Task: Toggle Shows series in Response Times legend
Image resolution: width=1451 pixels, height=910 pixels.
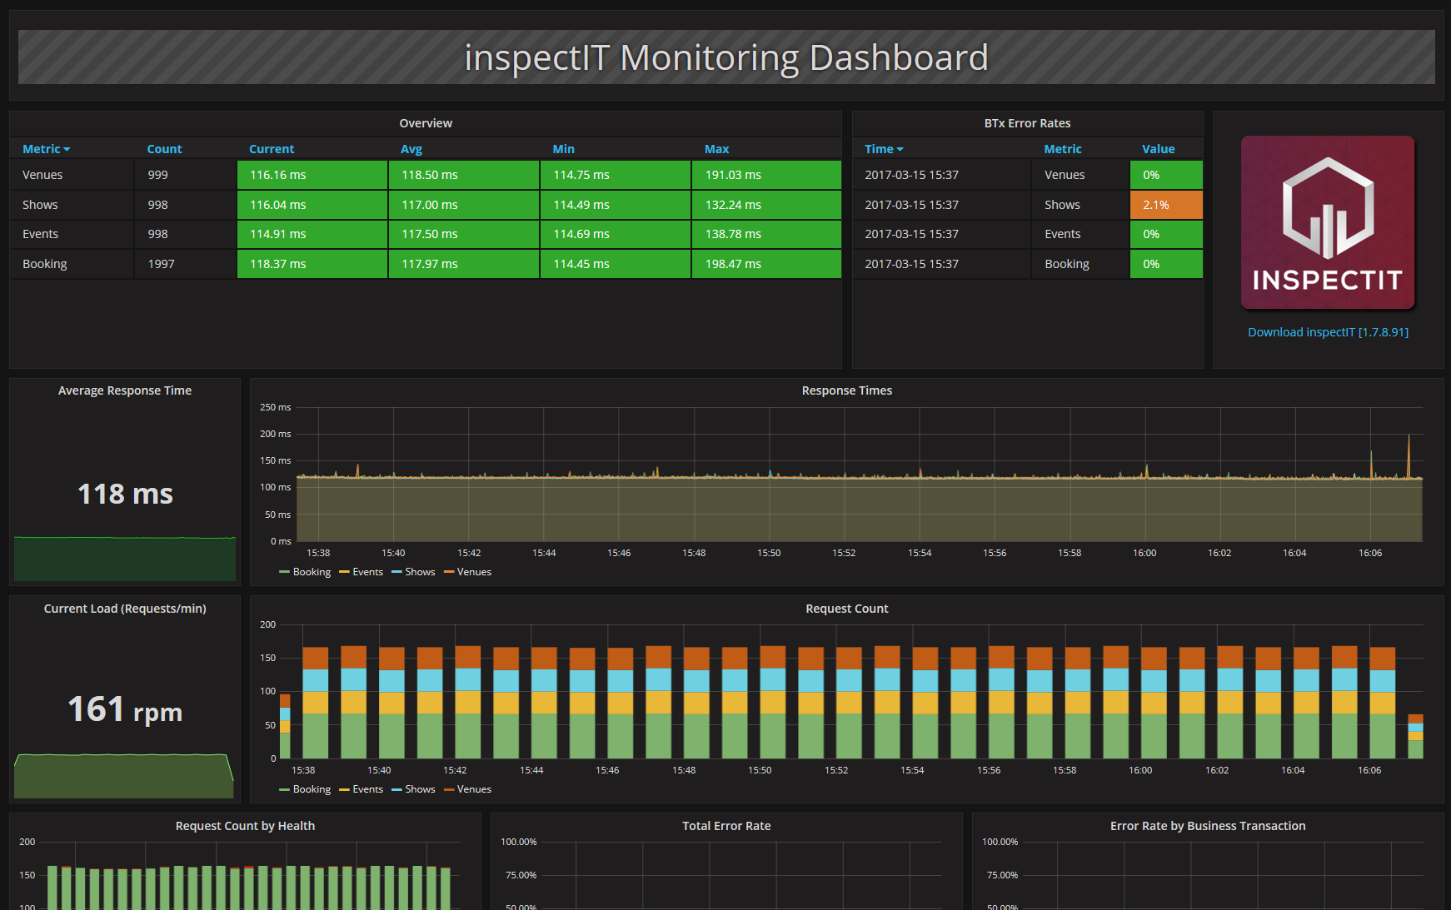Action: click(414, 572)
